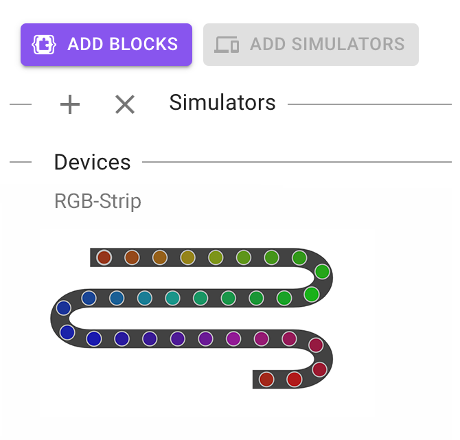Collapse the Simulators section header
This screenshot has height=440, width=460.
tap(222, 103)
